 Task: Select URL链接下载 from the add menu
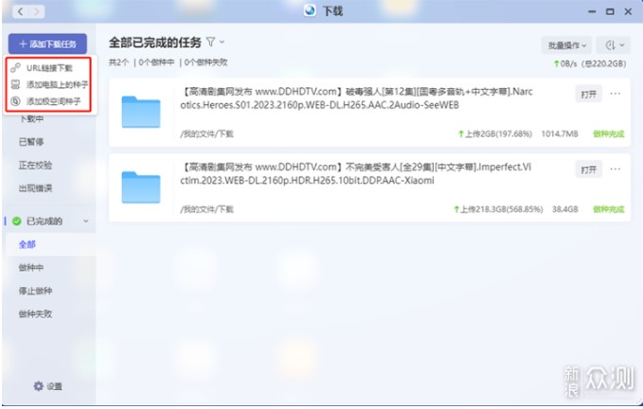[49, 68]
